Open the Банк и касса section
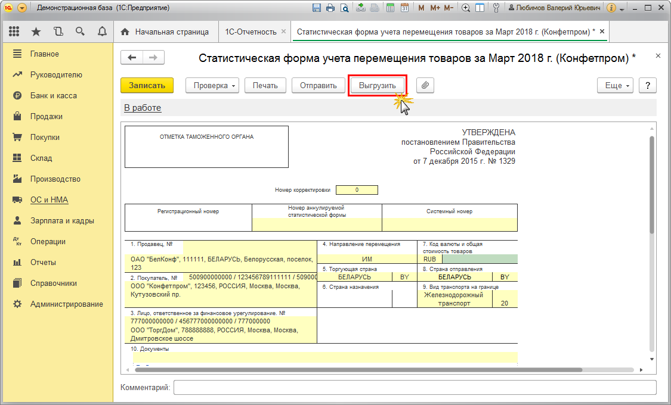The image size is (671, 405). coord(54,96)
